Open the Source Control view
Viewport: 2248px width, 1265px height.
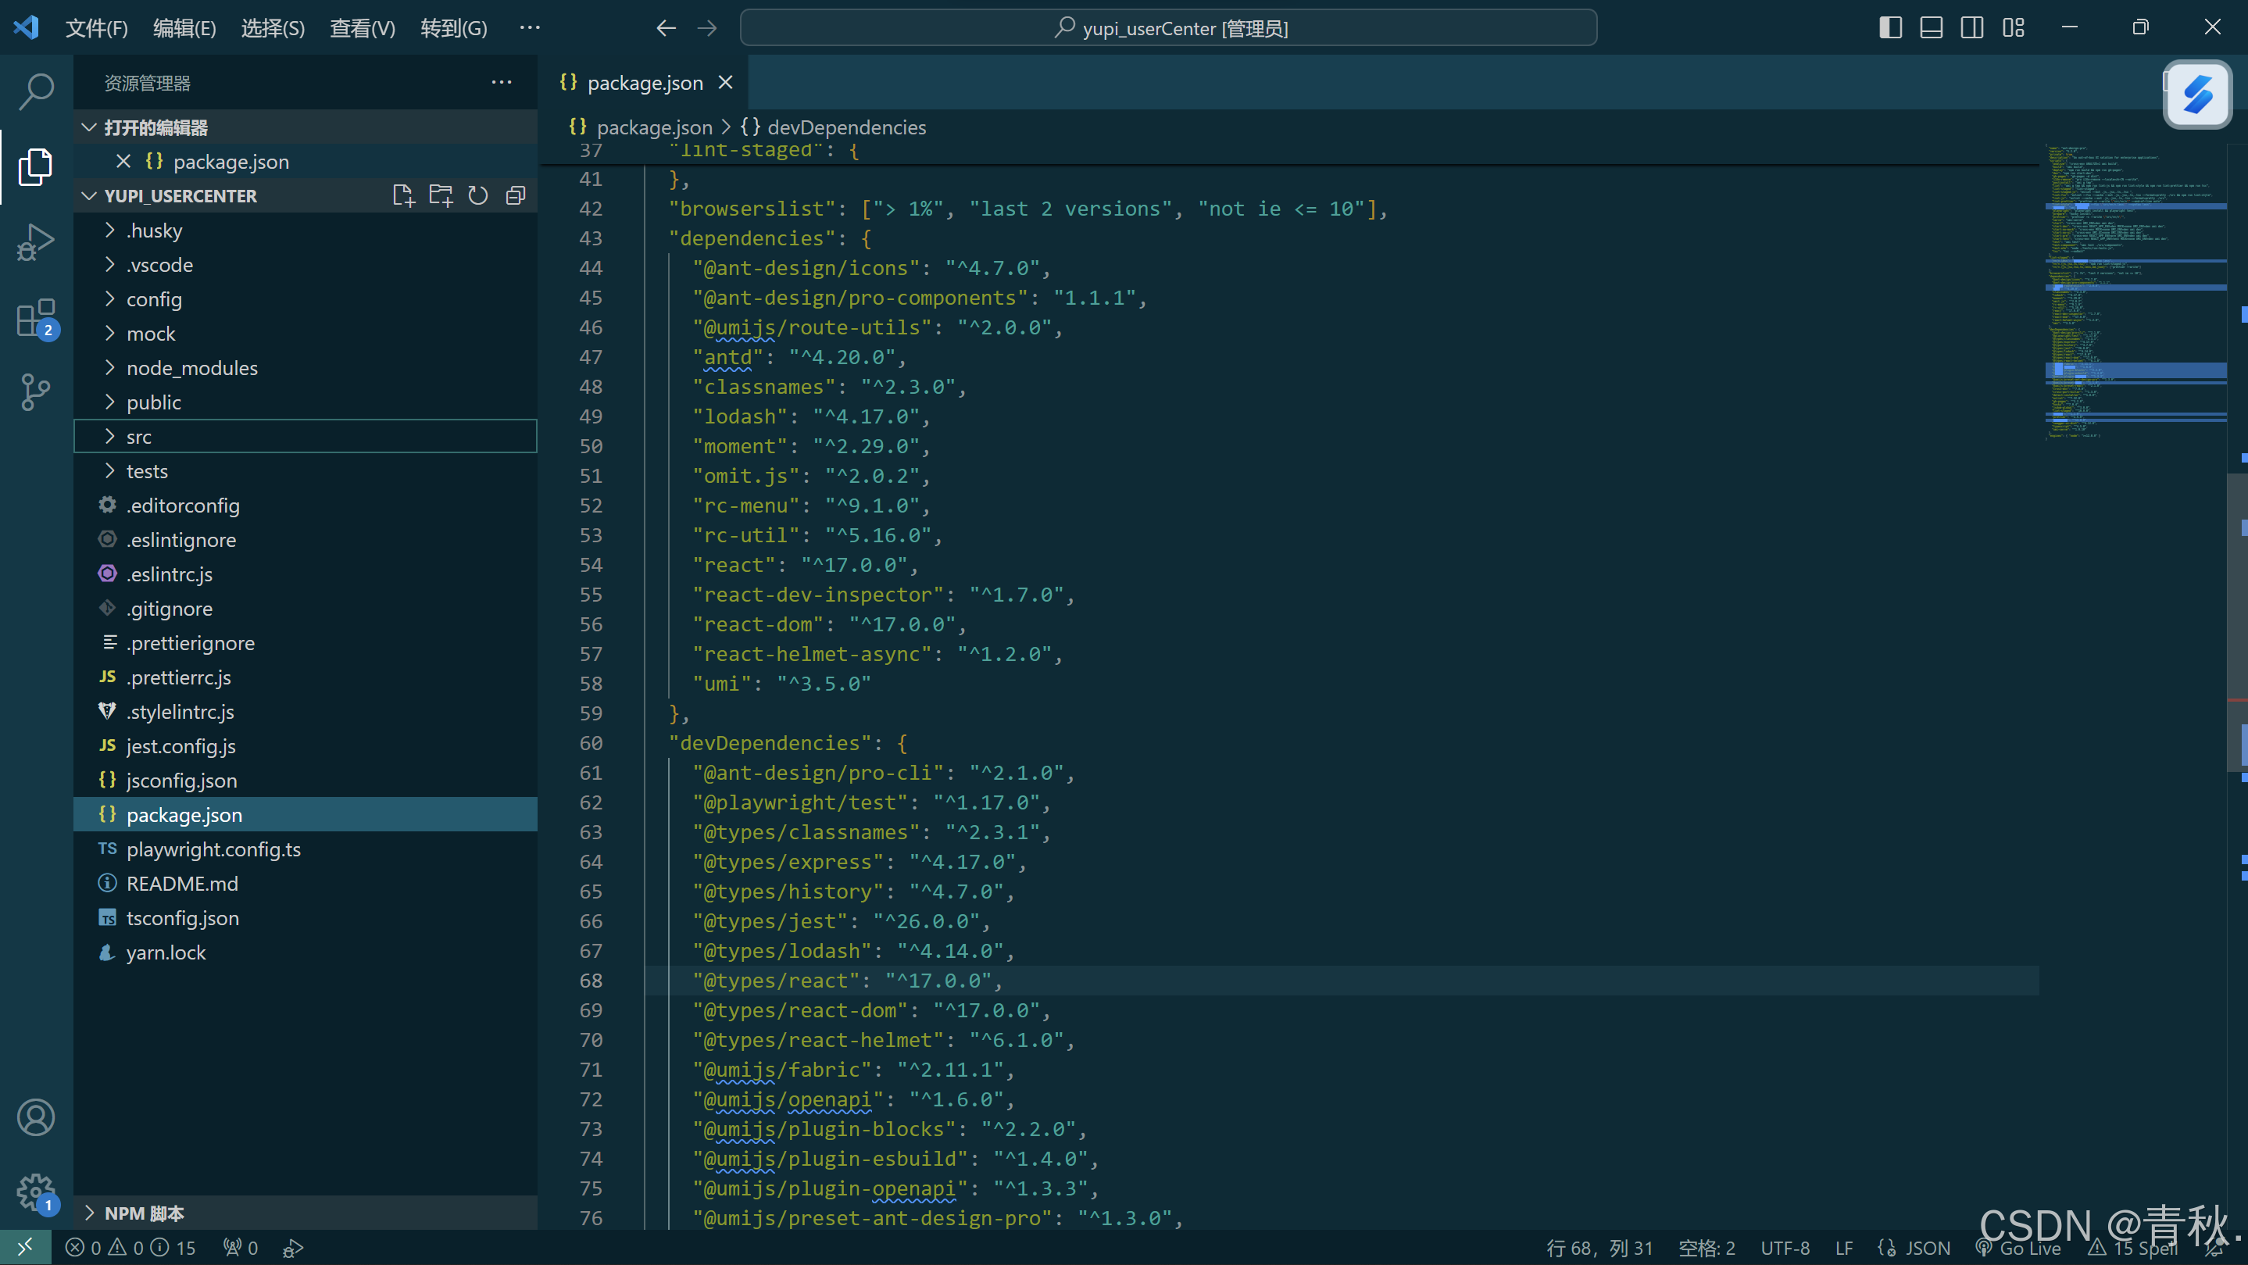pyautogui.click(x=36, y=391)
